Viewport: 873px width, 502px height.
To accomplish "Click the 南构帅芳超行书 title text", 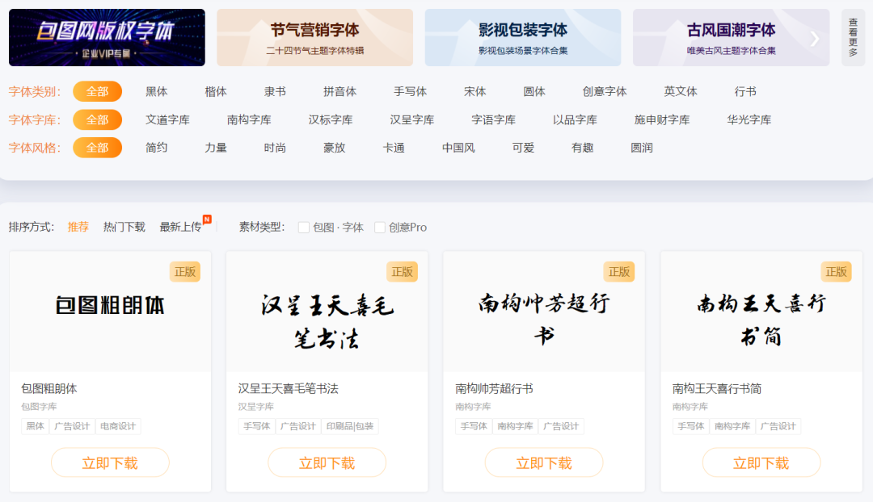I will 495,388.
